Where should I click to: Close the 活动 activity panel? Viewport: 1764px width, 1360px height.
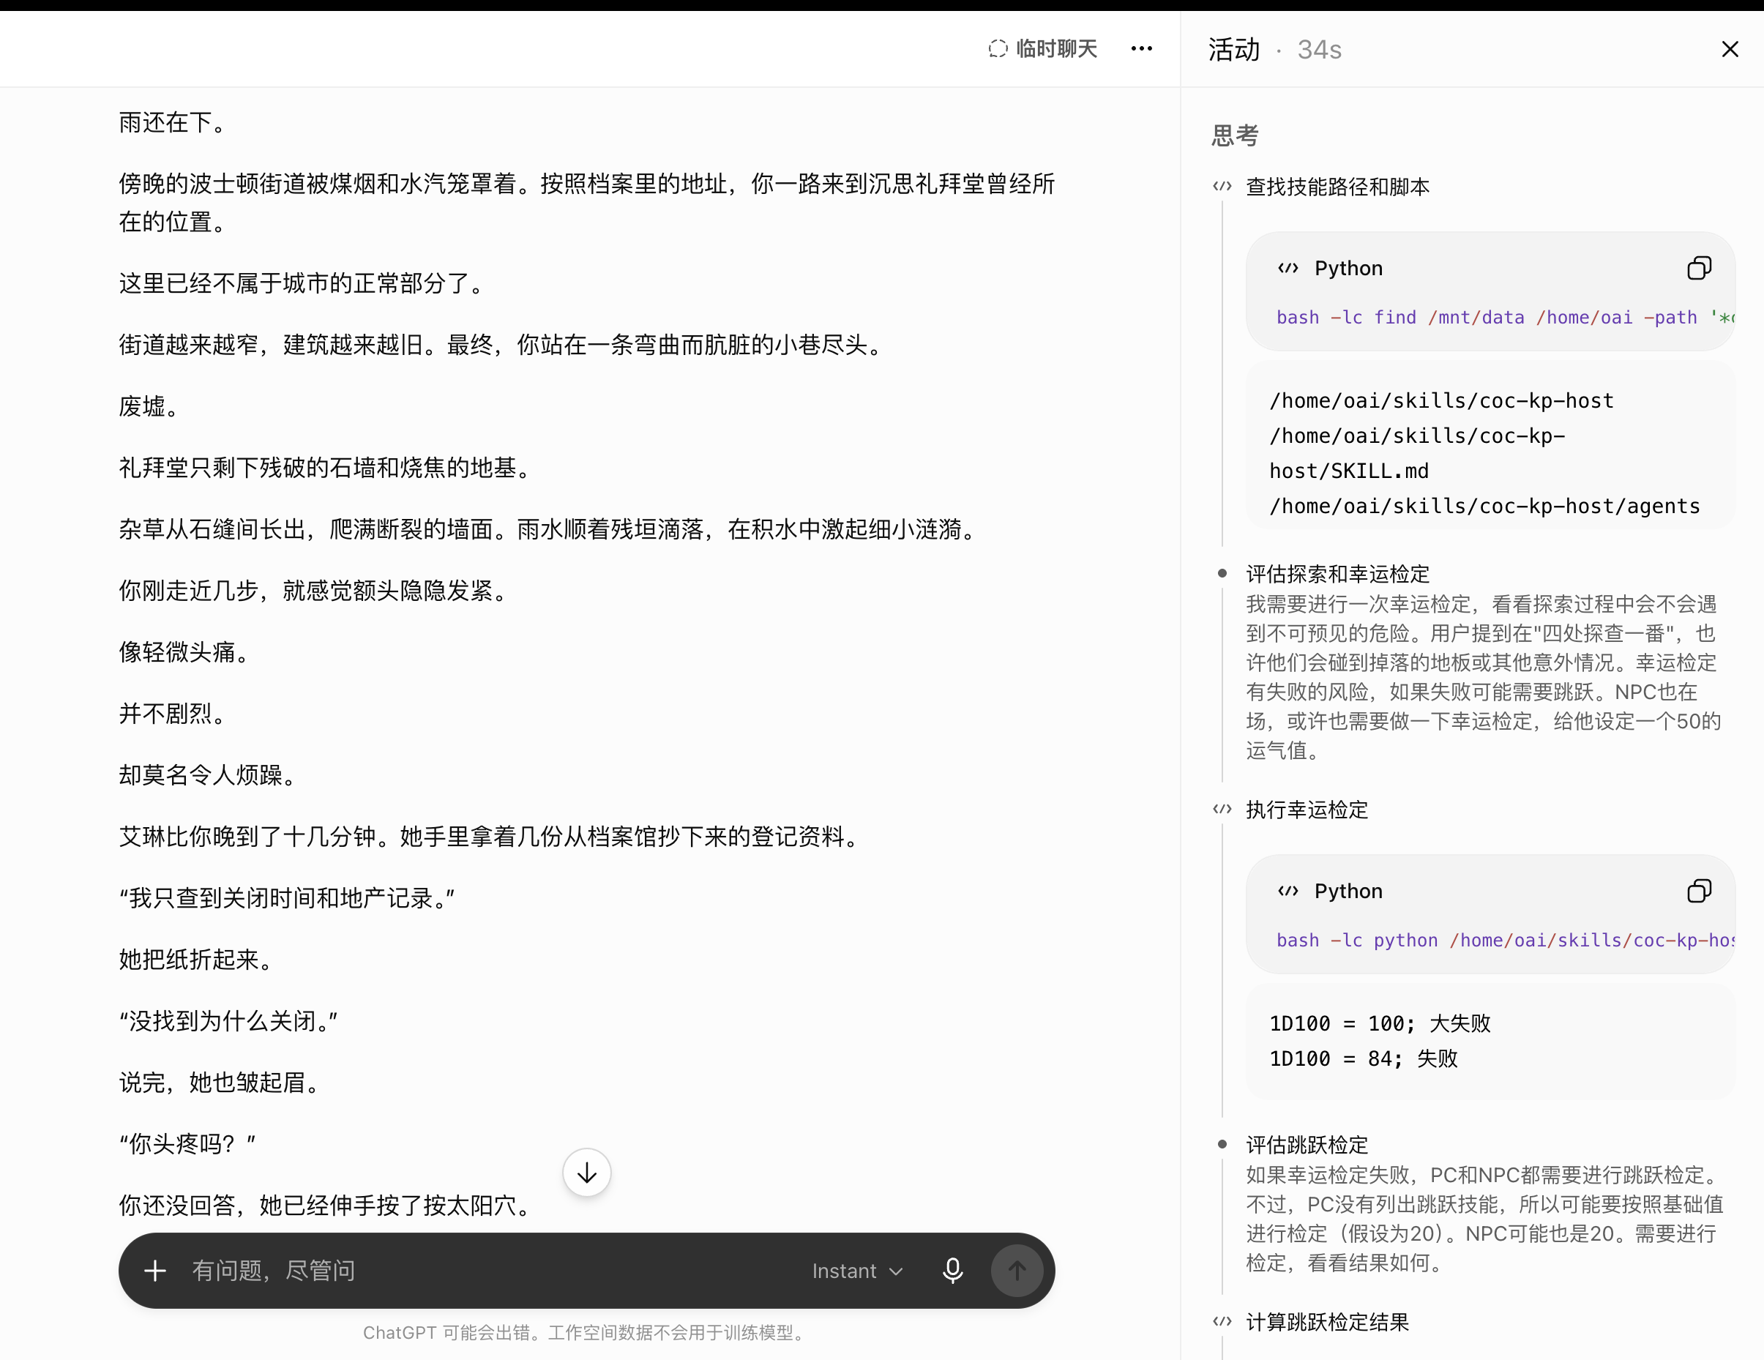tap(1730, 49)
